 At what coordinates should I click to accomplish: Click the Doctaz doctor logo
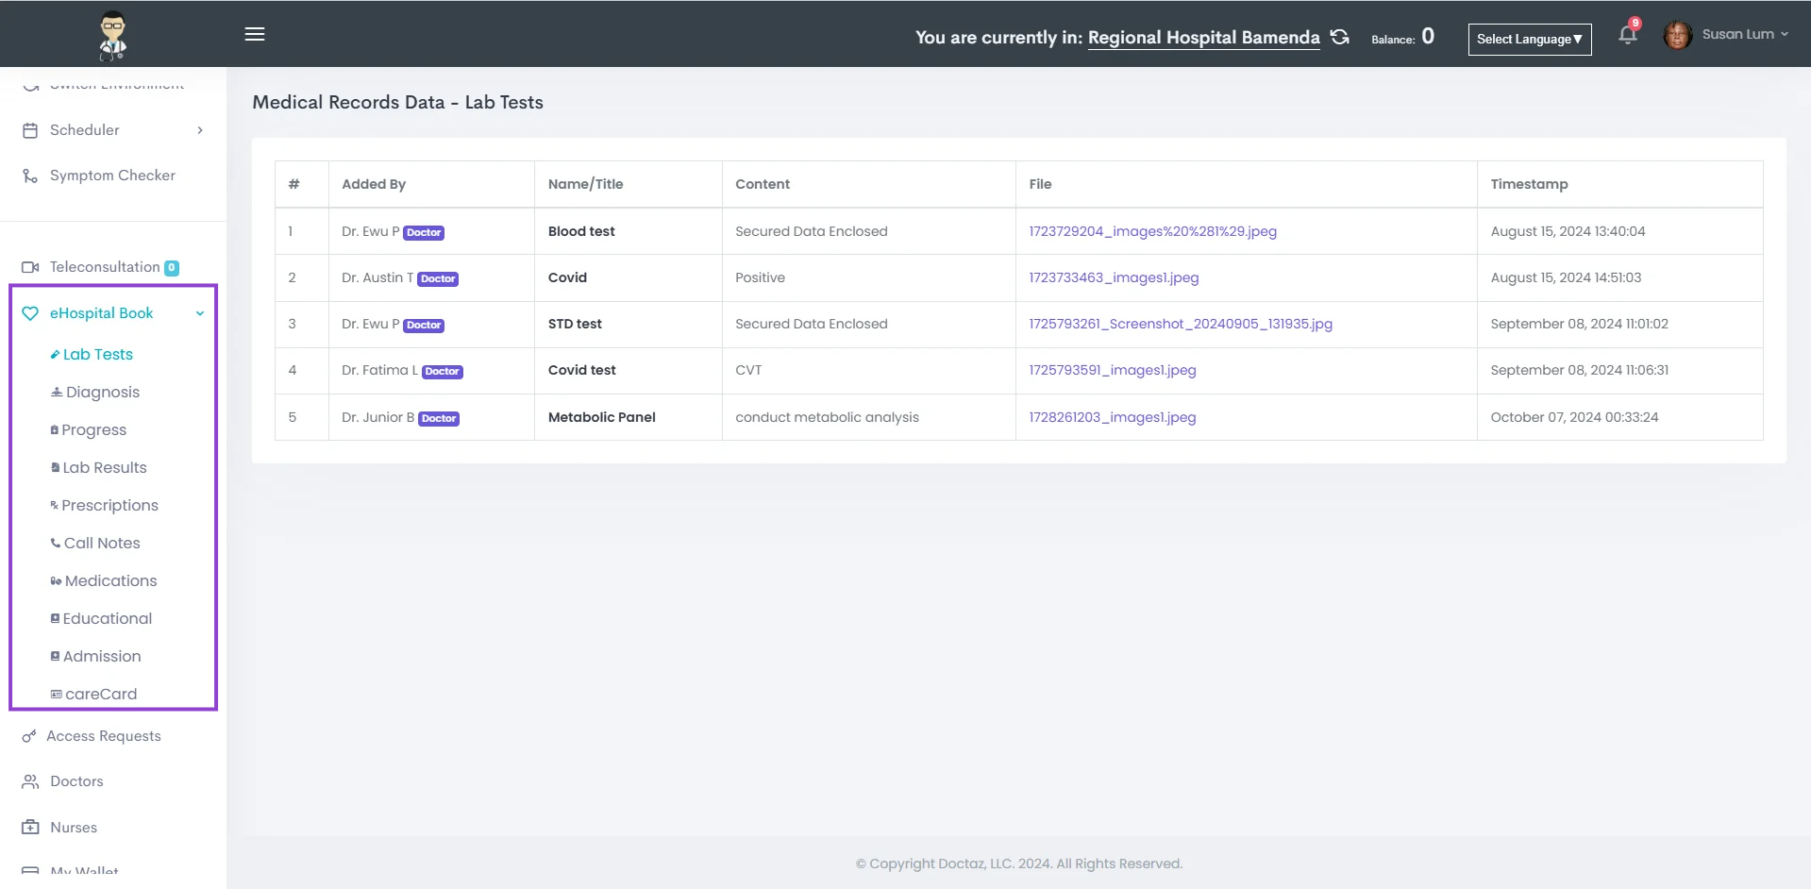click(113, 35)
